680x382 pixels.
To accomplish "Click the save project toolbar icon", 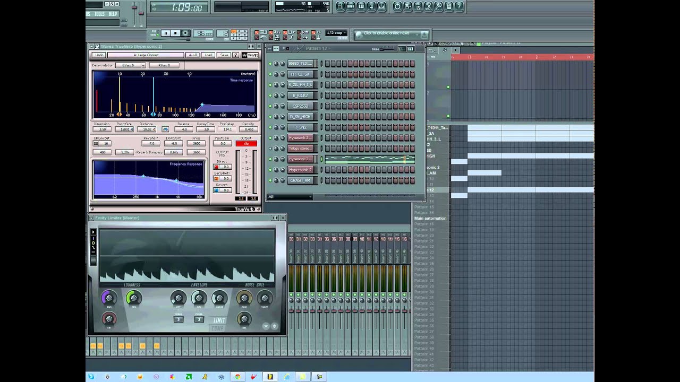I will point(408,6).
